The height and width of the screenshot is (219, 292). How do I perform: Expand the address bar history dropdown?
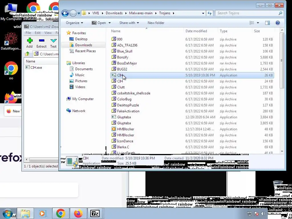tap(203, 13)
